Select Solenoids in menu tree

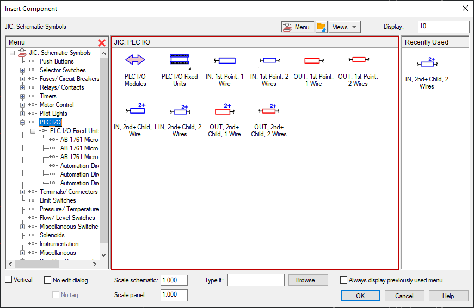tap(52, 235)
